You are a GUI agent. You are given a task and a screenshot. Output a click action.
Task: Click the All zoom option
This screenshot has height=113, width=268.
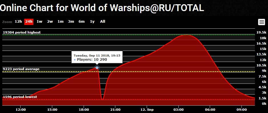point(102,22)
